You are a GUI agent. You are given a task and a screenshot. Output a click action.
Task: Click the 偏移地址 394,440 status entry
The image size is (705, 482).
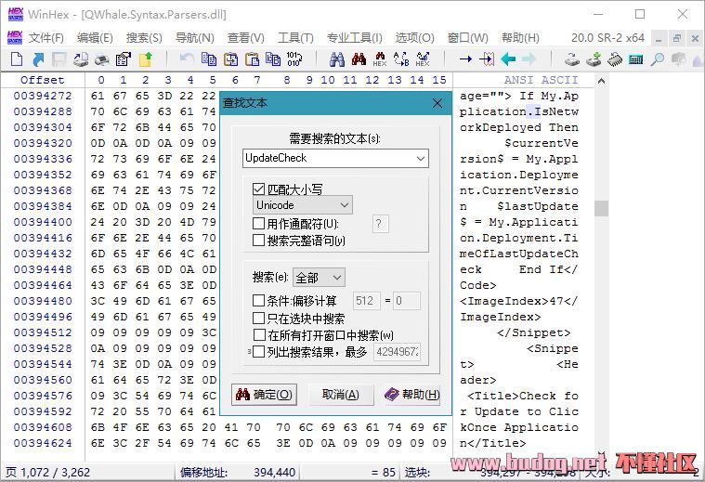point(238,473)
